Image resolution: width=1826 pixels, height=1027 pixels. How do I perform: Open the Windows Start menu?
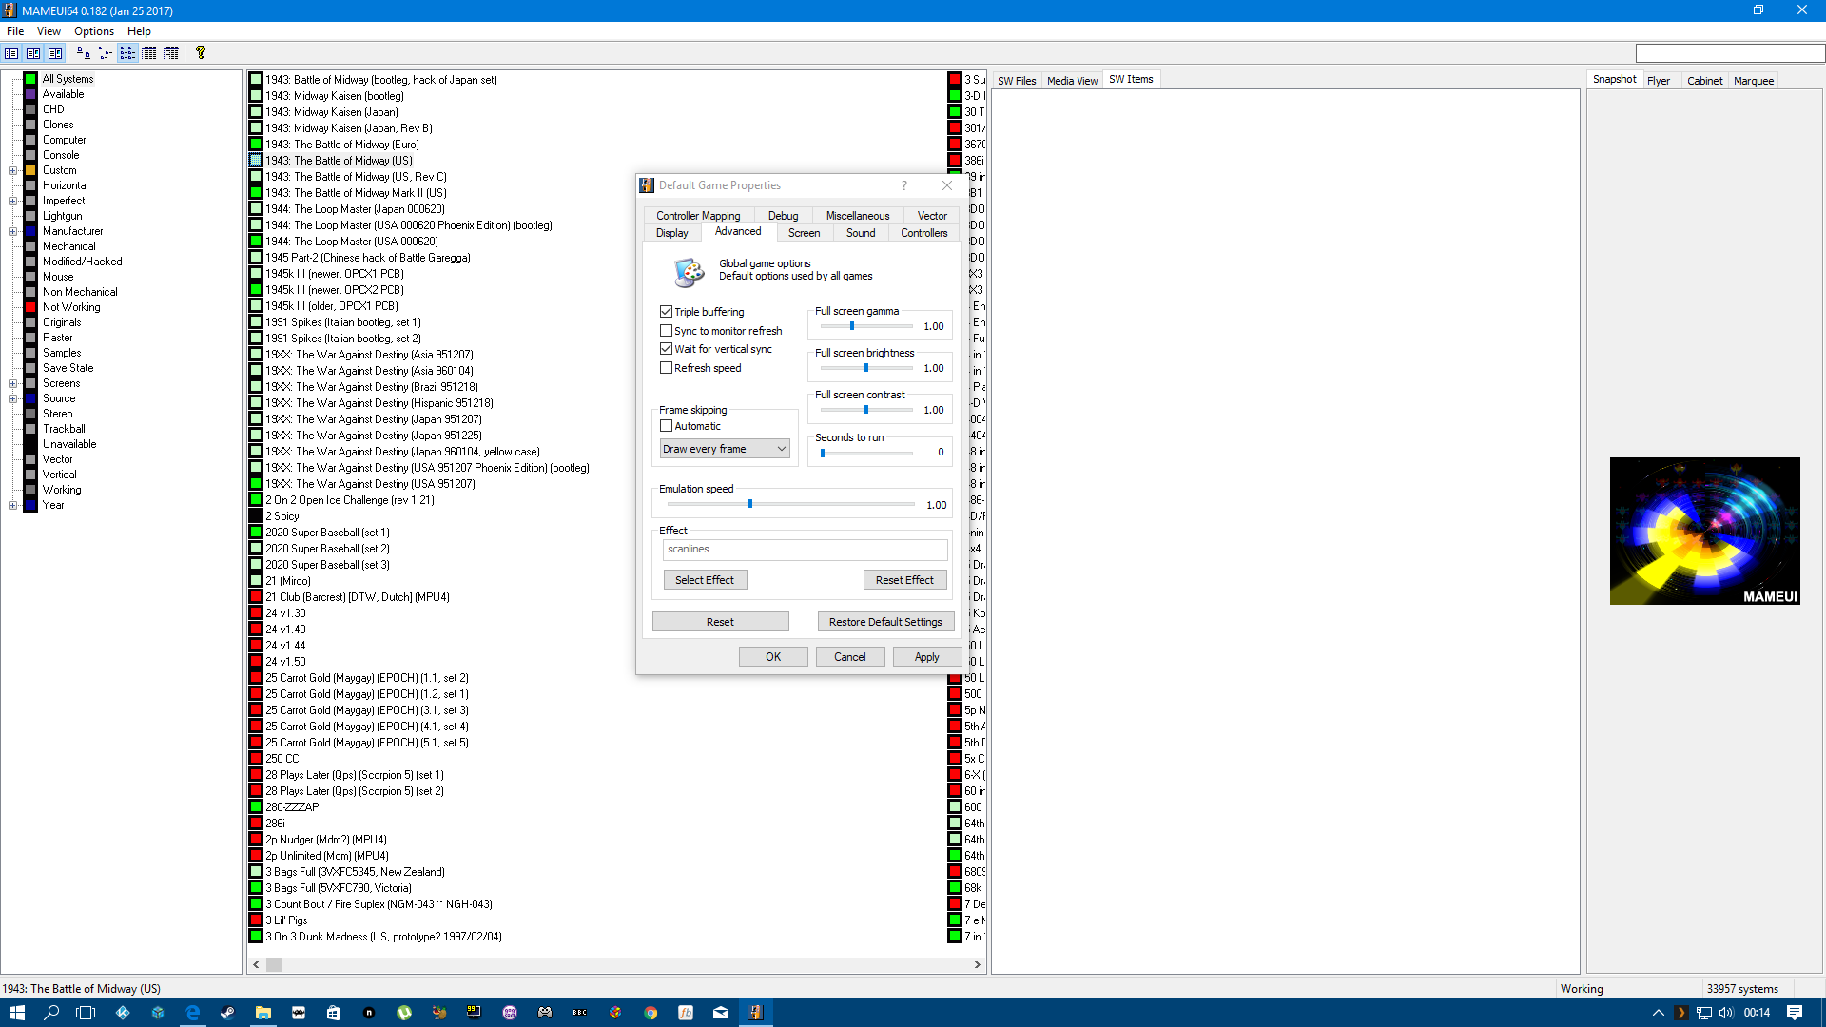(16, 1013)
